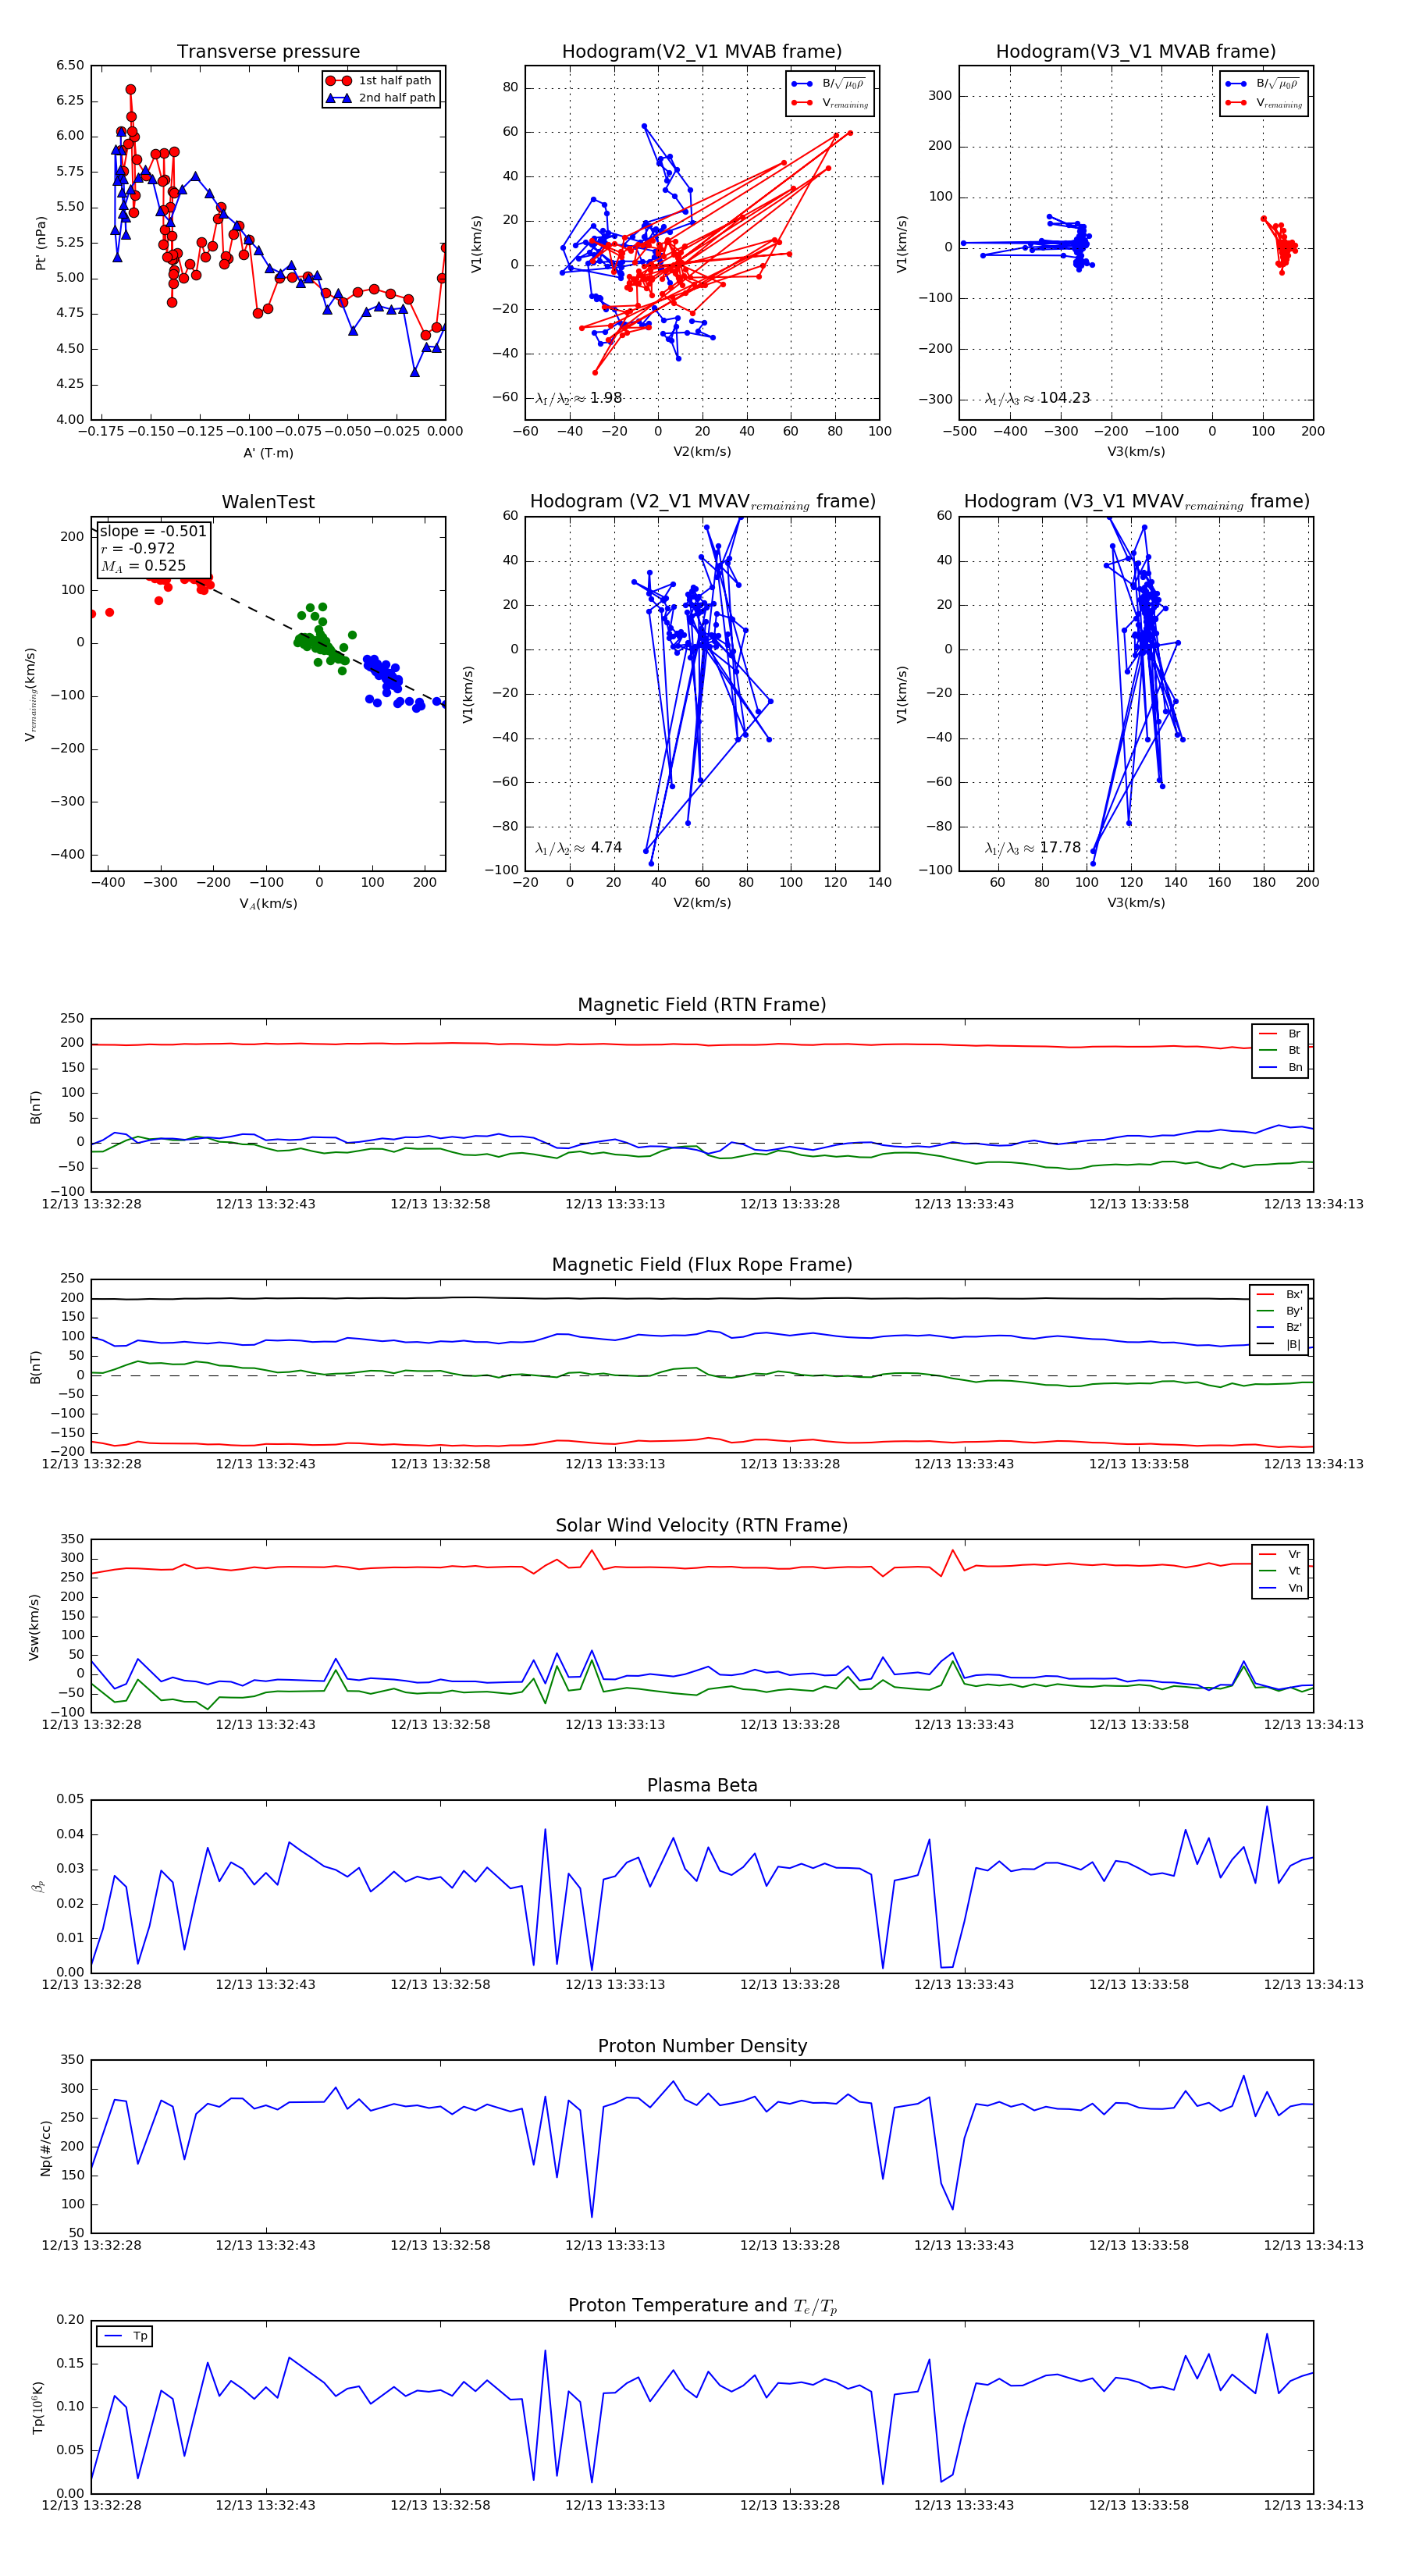Click "12/13 13:34:13" tick under Proton Number Density
This screenshot has width=1405, height=2576.
click(x=1313, y=2245)
